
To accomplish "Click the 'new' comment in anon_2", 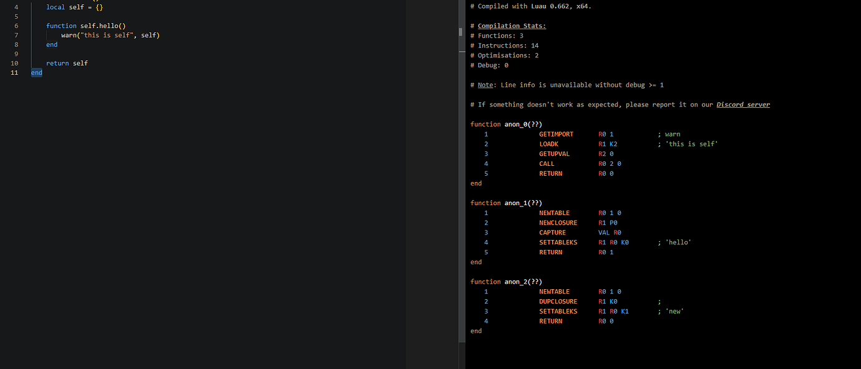I will 674,311.
